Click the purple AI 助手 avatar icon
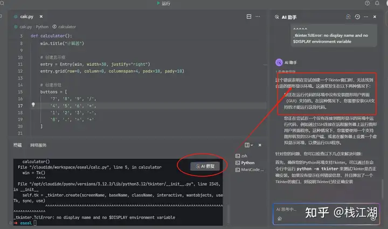Image resolution: width=388 pixels, height=229 pixels. point(279,63)
